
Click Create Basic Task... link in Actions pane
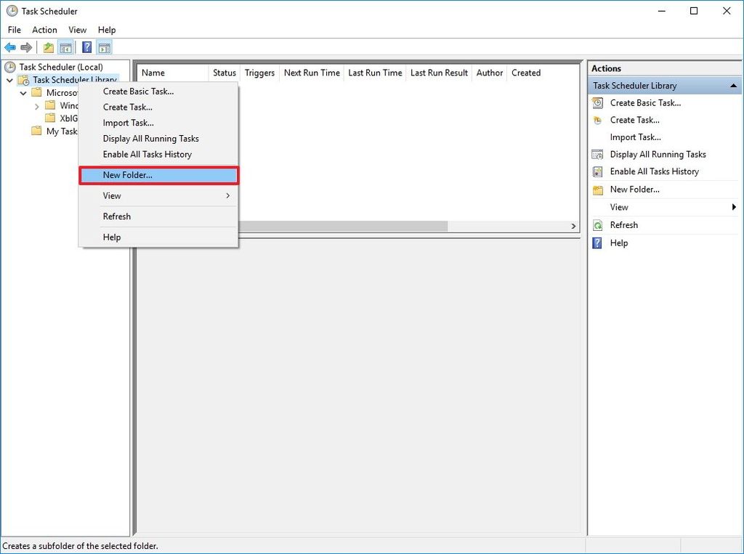[x=645, y=102]
